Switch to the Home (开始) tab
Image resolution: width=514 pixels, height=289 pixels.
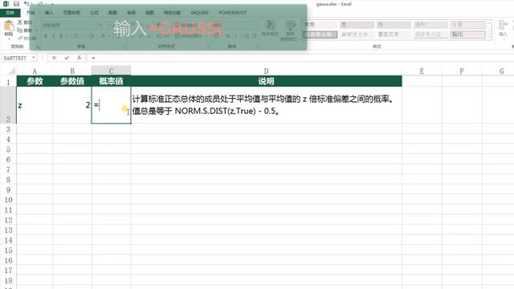31,13
